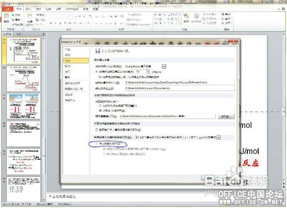Click the server drafts location field
Image resolution: width=287 pixels, height=208 pixels.
pos(167,116)
